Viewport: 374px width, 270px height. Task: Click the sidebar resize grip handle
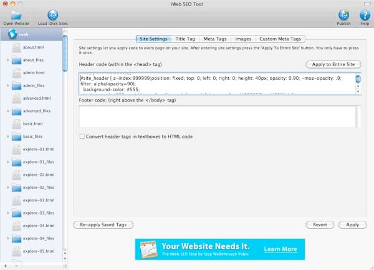pos(65,266)
